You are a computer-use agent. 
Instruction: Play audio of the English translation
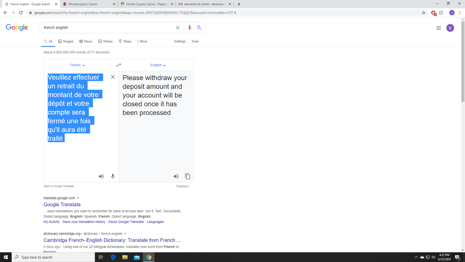click(x=176, y=176)
